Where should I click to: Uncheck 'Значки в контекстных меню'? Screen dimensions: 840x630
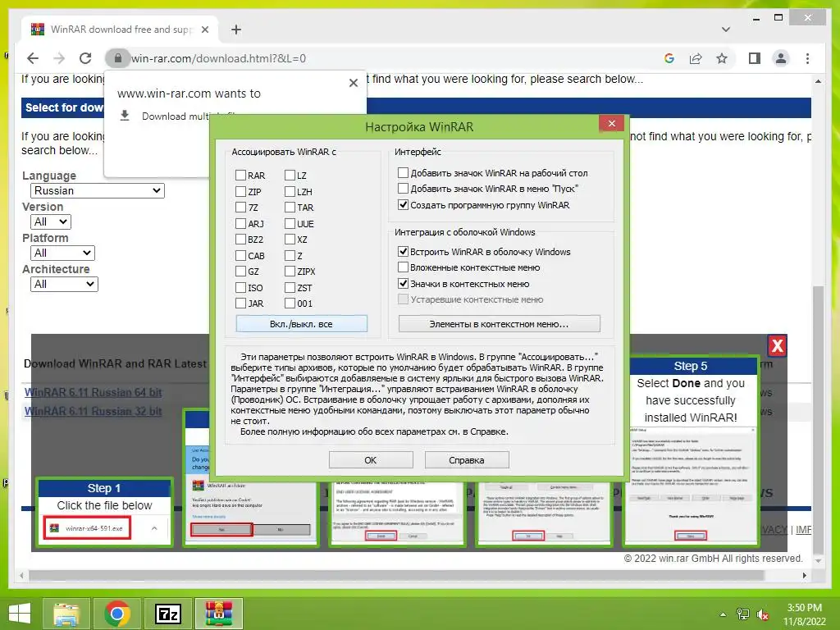403,283
